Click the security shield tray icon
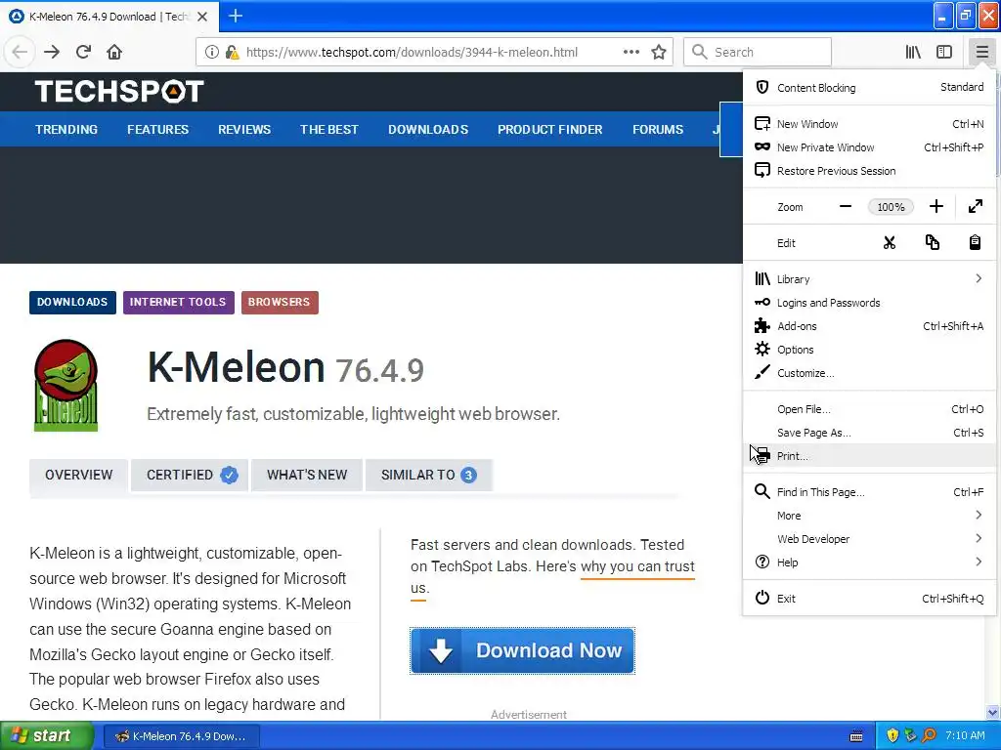Screen dimensions: 1001x750 pos(892,736)
